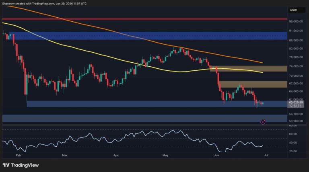Image resolution: width=309 pixels, height=172 pixels.
Task: Click the 70,000.00 price axis label
Action: tap(296, 76)
